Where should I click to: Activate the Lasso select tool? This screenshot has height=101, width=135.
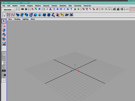tap(4, 26)
